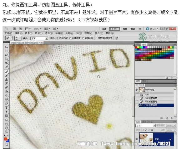Select Create Texture (创建纹理) radio button
The width and height of the screenshot is (181, 149).
click(70, 38)
